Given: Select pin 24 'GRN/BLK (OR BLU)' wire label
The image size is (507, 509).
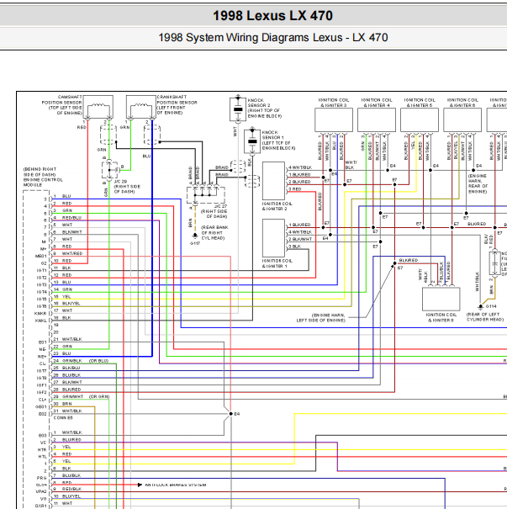Looking at the screenshot, I should click(x=85, y=361).
